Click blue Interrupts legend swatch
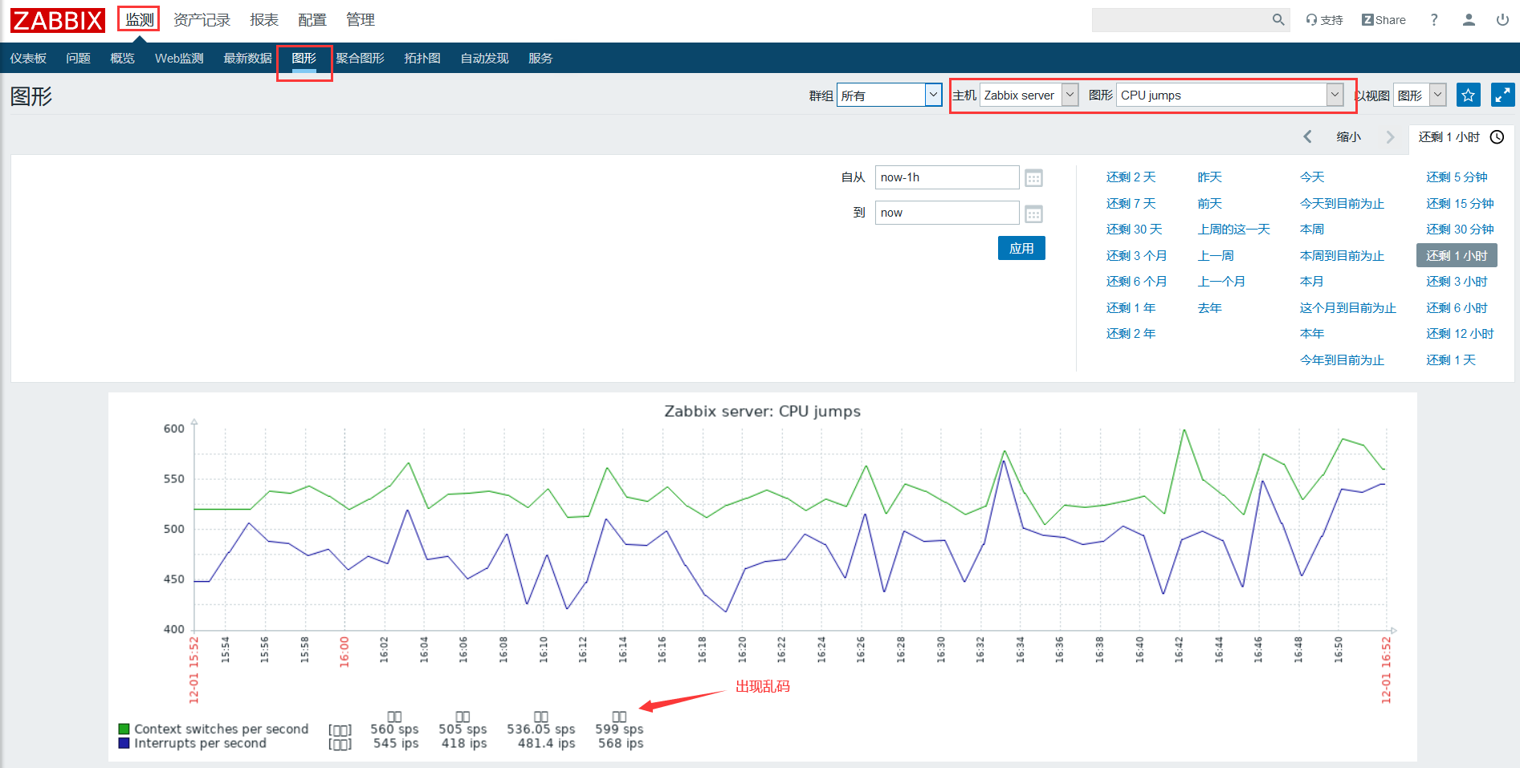The image size is (1520, 768). click(124, 743)
